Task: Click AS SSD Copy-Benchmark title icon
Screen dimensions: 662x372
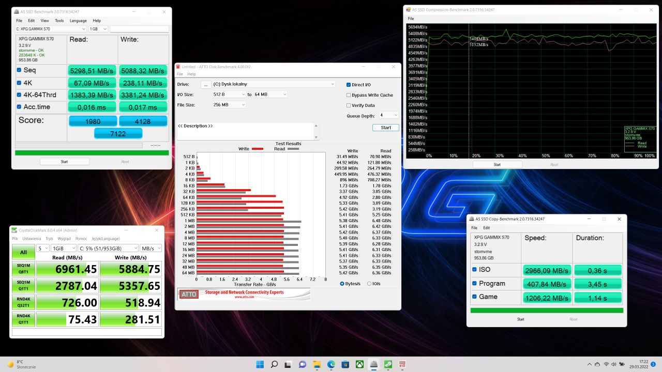Action: pyautogui.click(x=472, y=219)
